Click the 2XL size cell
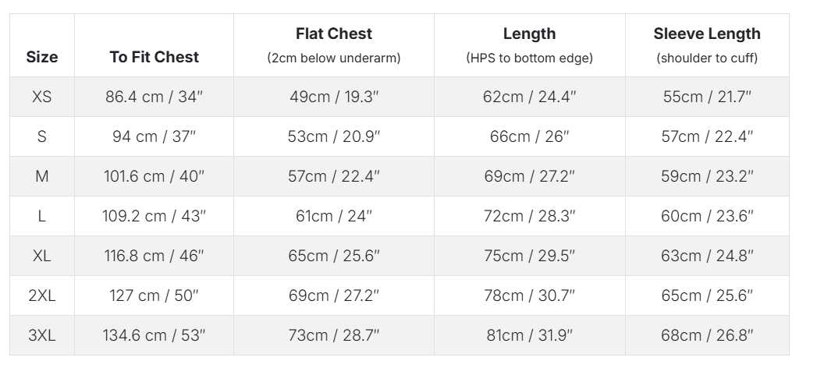The height and width of the screenshot is (368, 817). point(42,295)
